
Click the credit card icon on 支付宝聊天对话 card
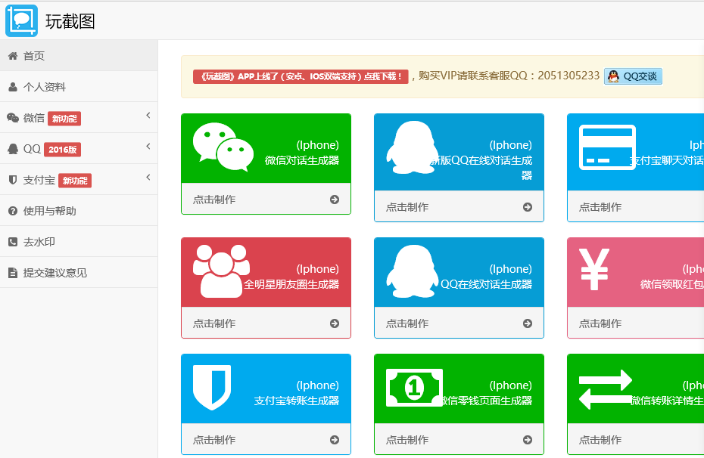click(x=607, y=147)
